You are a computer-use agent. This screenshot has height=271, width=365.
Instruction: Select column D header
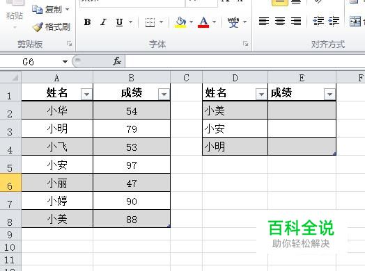(235, 78)
